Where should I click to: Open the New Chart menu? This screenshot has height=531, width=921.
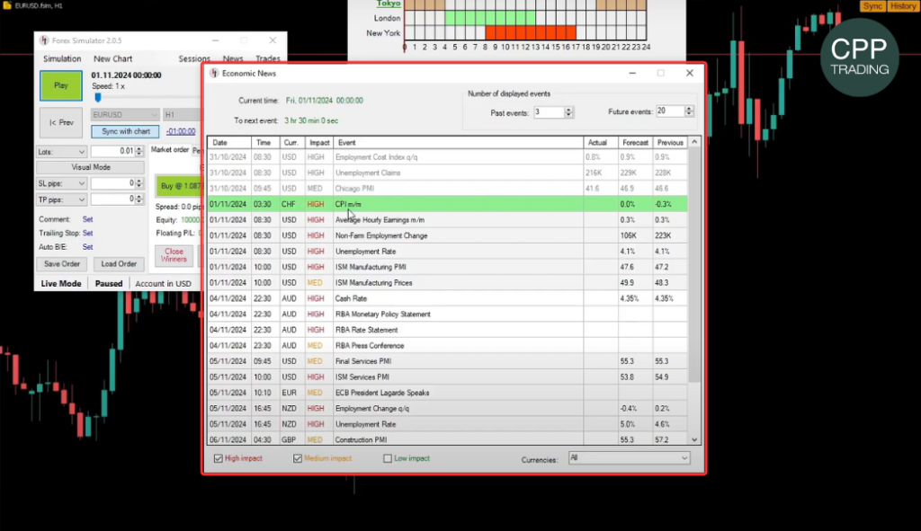point(112,58)
